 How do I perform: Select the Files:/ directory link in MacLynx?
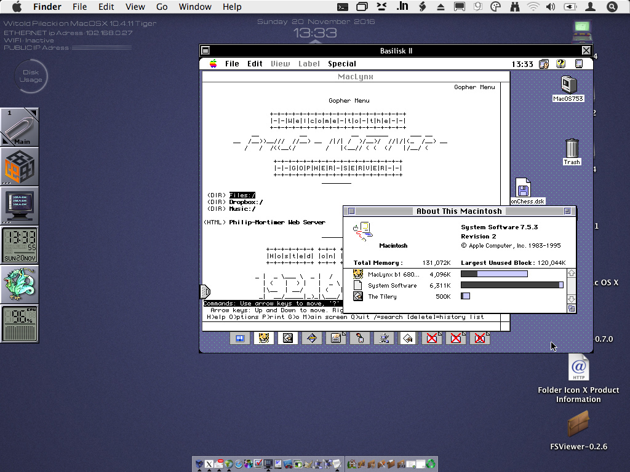(242, 195)
